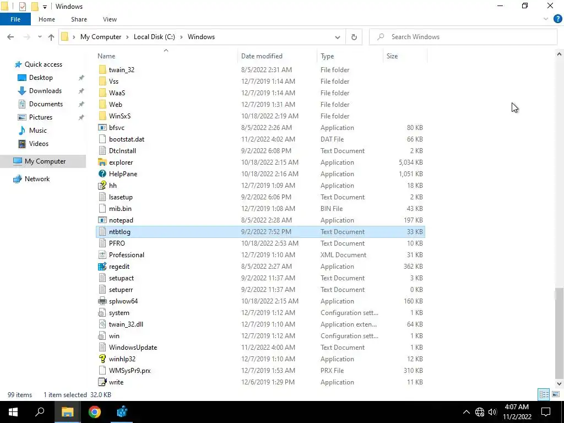Open recent locations dropdown arrow
The image size is (564, 423).
[x=40, y=37]
